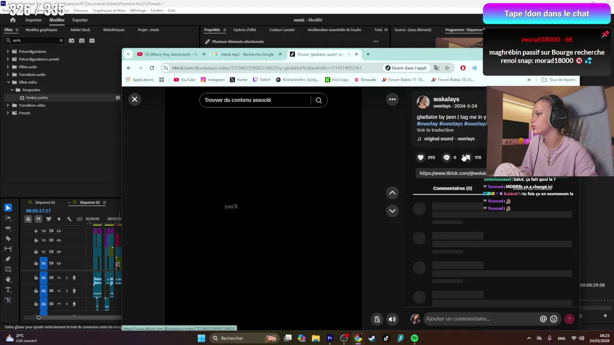This screenshot has width=614, height=345.
Task: Click the @ mention icon in comment box
Action: (x=543, y=319)
